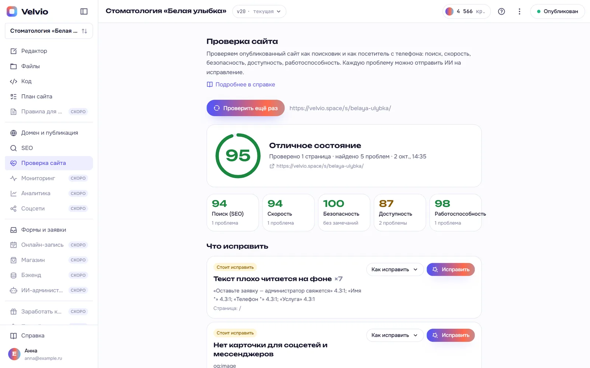The width and height of the screenshot is (590, 368).
Task: Click the 95 overall score circle
Action: 238,156
